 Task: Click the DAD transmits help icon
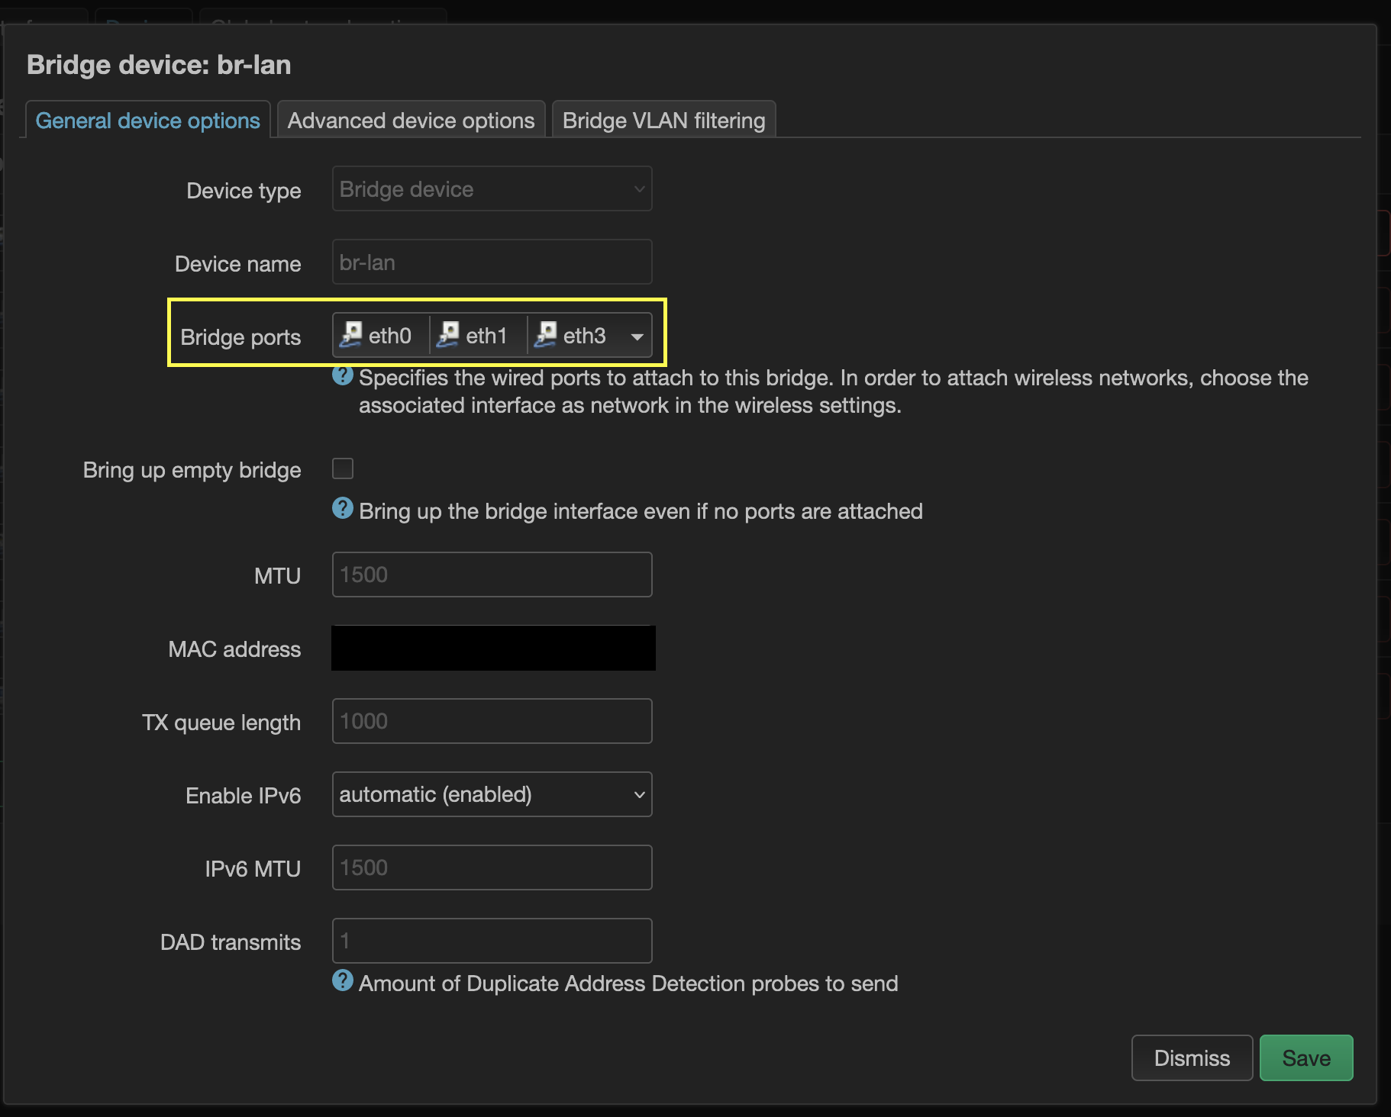point(343,980)
